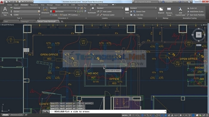
Task: Open the text style Standard dropdown
Action: tap(27, 8)
